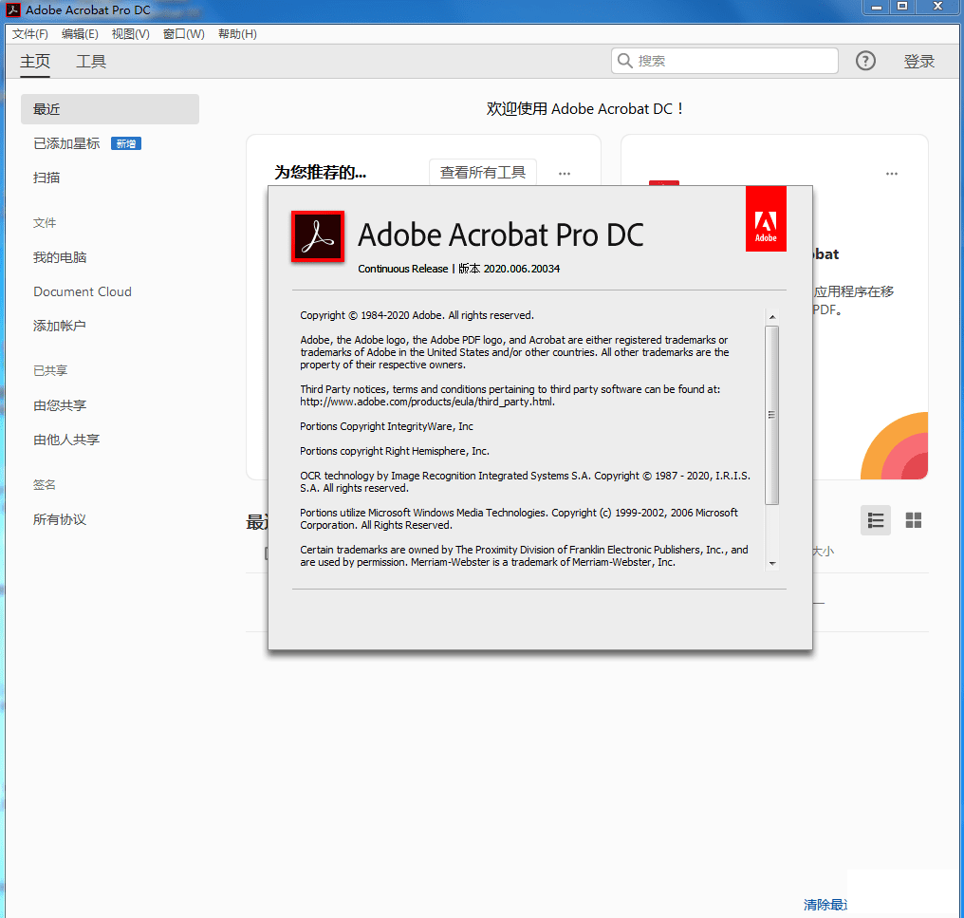The height and width of the screenshot is (918, 964).
Task: Click 欢迎使用 Adobe Acrobat DC heading
Action: click(x=584, y=109)
